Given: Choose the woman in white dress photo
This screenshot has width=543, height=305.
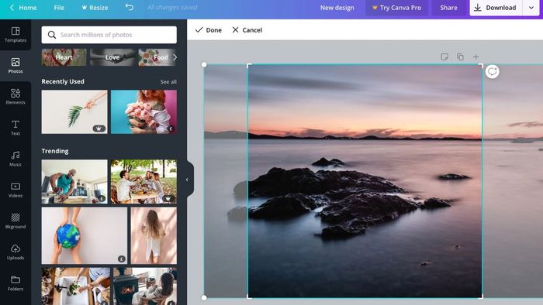Looking at the screenshot, I should tap(154, 235).
